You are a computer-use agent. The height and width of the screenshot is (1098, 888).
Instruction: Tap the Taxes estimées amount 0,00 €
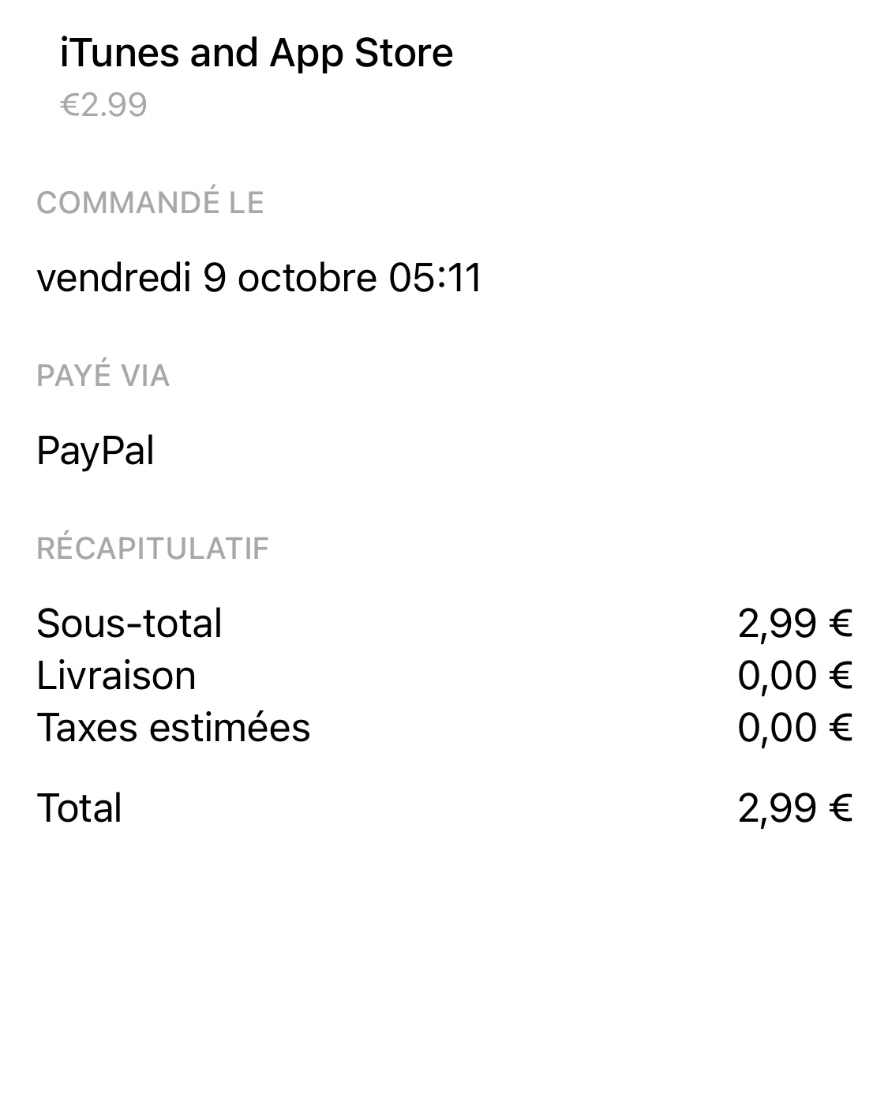click(795, 728)
